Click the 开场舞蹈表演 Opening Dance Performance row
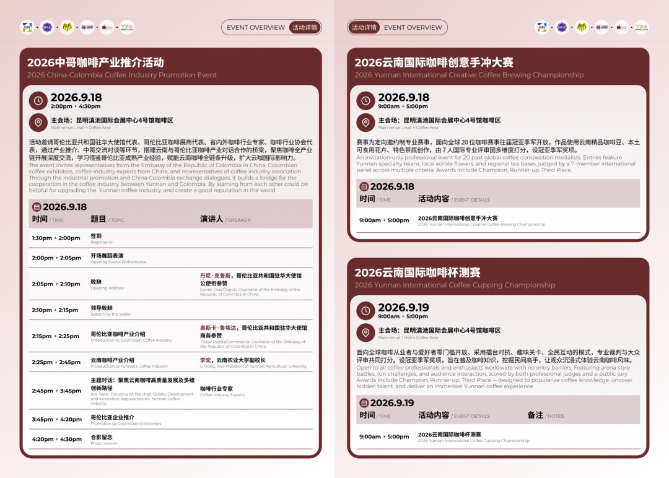This screenshot has width=669, height=478. pyautogui.click(x=171, y=258)
